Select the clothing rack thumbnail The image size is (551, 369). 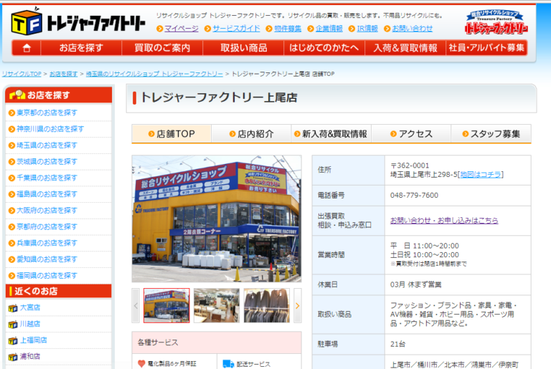point(267,305)
